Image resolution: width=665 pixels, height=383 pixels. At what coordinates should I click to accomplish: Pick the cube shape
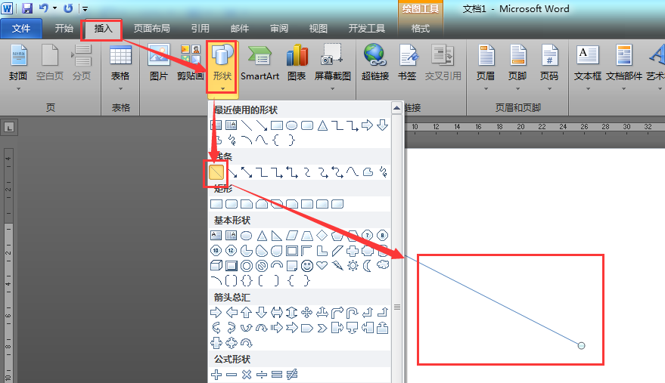[x=216, y=266]
